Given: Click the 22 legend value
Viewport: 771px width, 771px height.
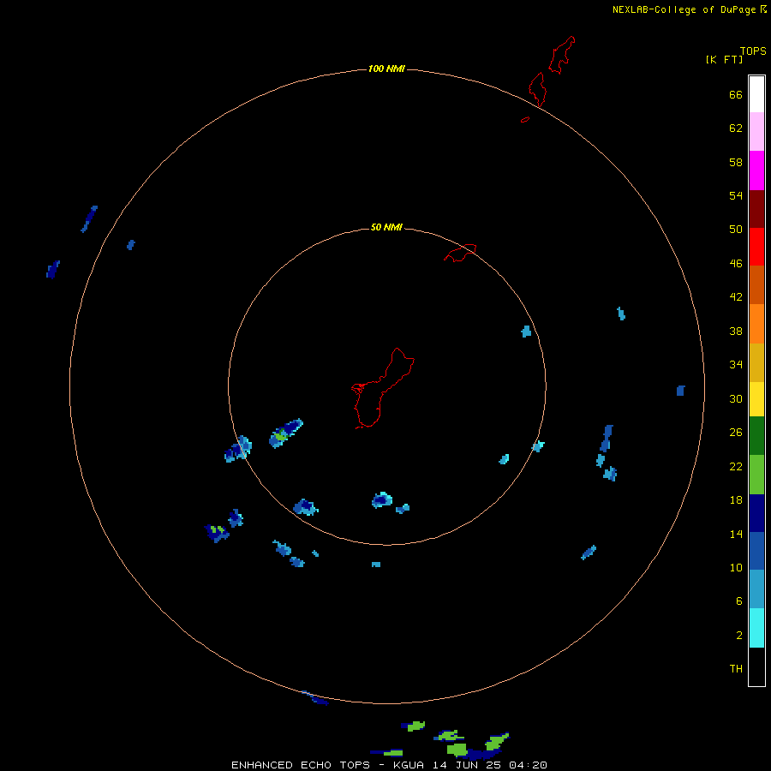Looking at the screenshot, I should [x=736, y=466].
